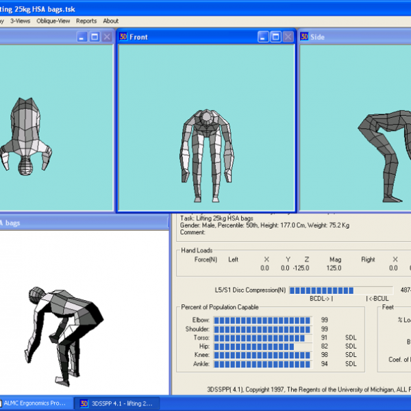
Task: Click the Left hand Mag value 125.0
Action: tap(334, 268)
